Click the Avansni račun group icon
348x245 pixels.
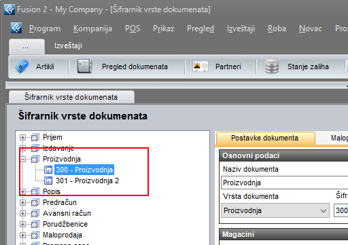click(x=35, y=213)
